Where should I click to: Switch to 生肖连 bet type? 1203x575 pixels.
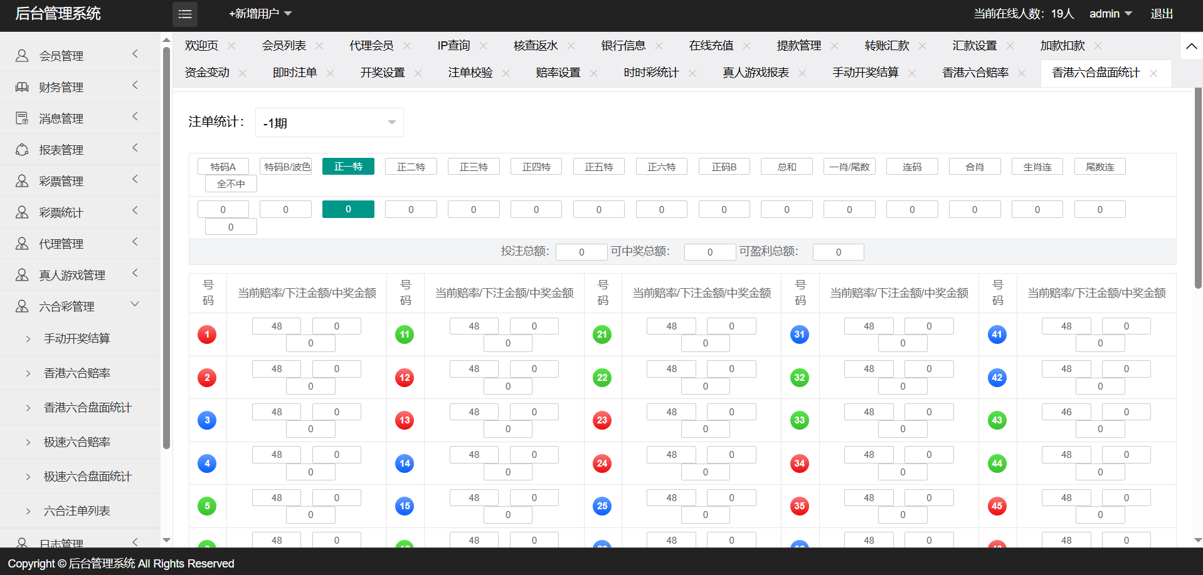1037,167
